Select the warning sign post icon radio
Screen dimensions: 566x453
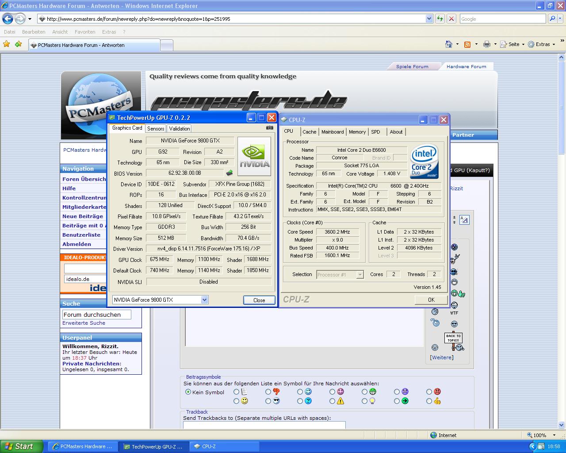332,401
